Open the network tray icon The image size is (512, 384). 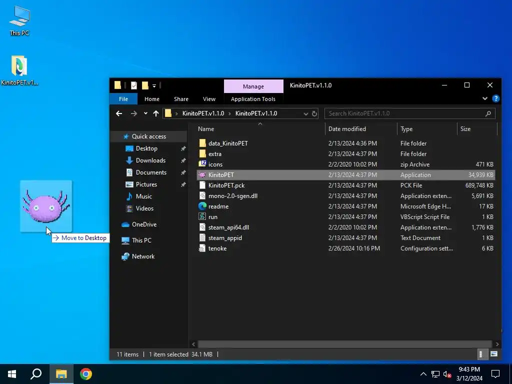[435, 374]
